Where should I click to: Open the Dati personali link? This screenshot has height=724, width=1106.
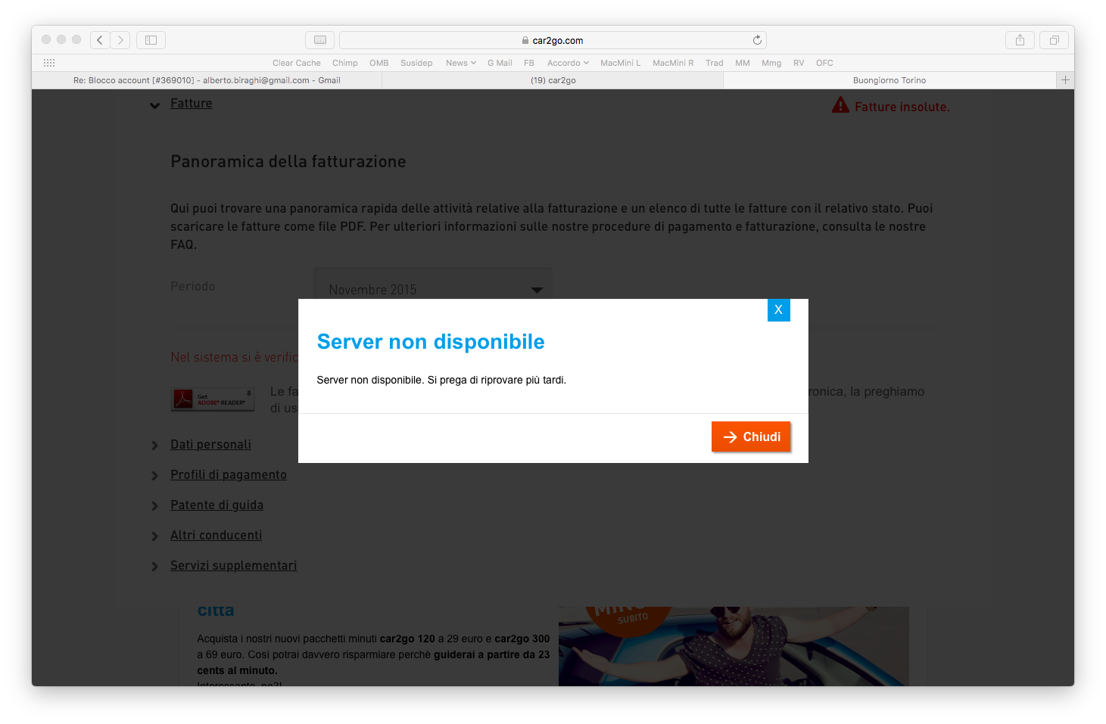point(210,445)
